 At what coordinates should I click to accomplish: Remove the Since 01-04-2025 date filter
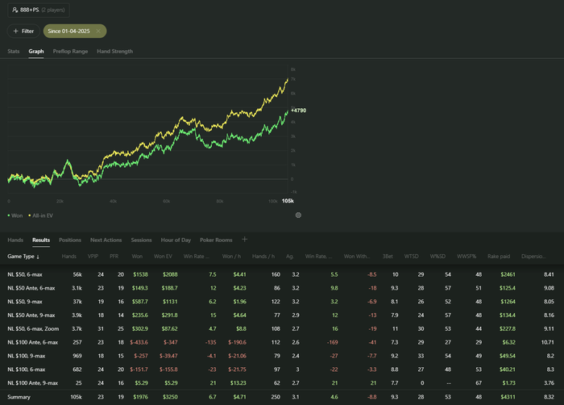coord(98,31)
